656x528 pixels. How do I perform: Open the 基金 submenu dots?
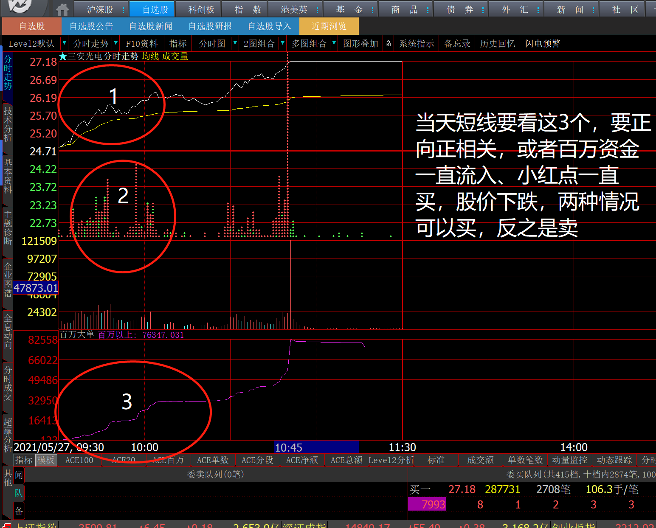tap(372, 10)
